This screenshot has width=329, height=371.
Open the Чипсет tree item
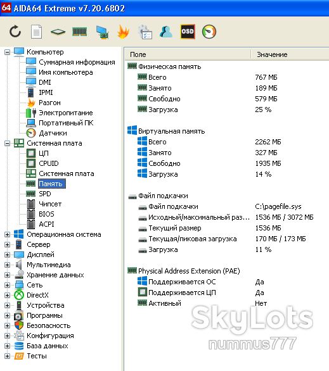50,204
